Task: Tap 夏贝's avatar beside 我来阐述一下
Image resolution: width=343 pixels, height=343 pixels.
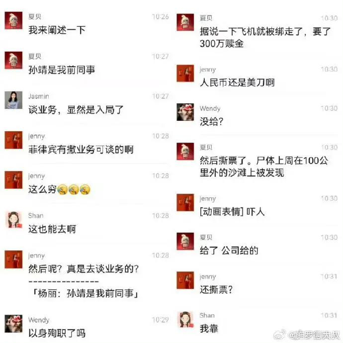Action: [x=13, y=20]
